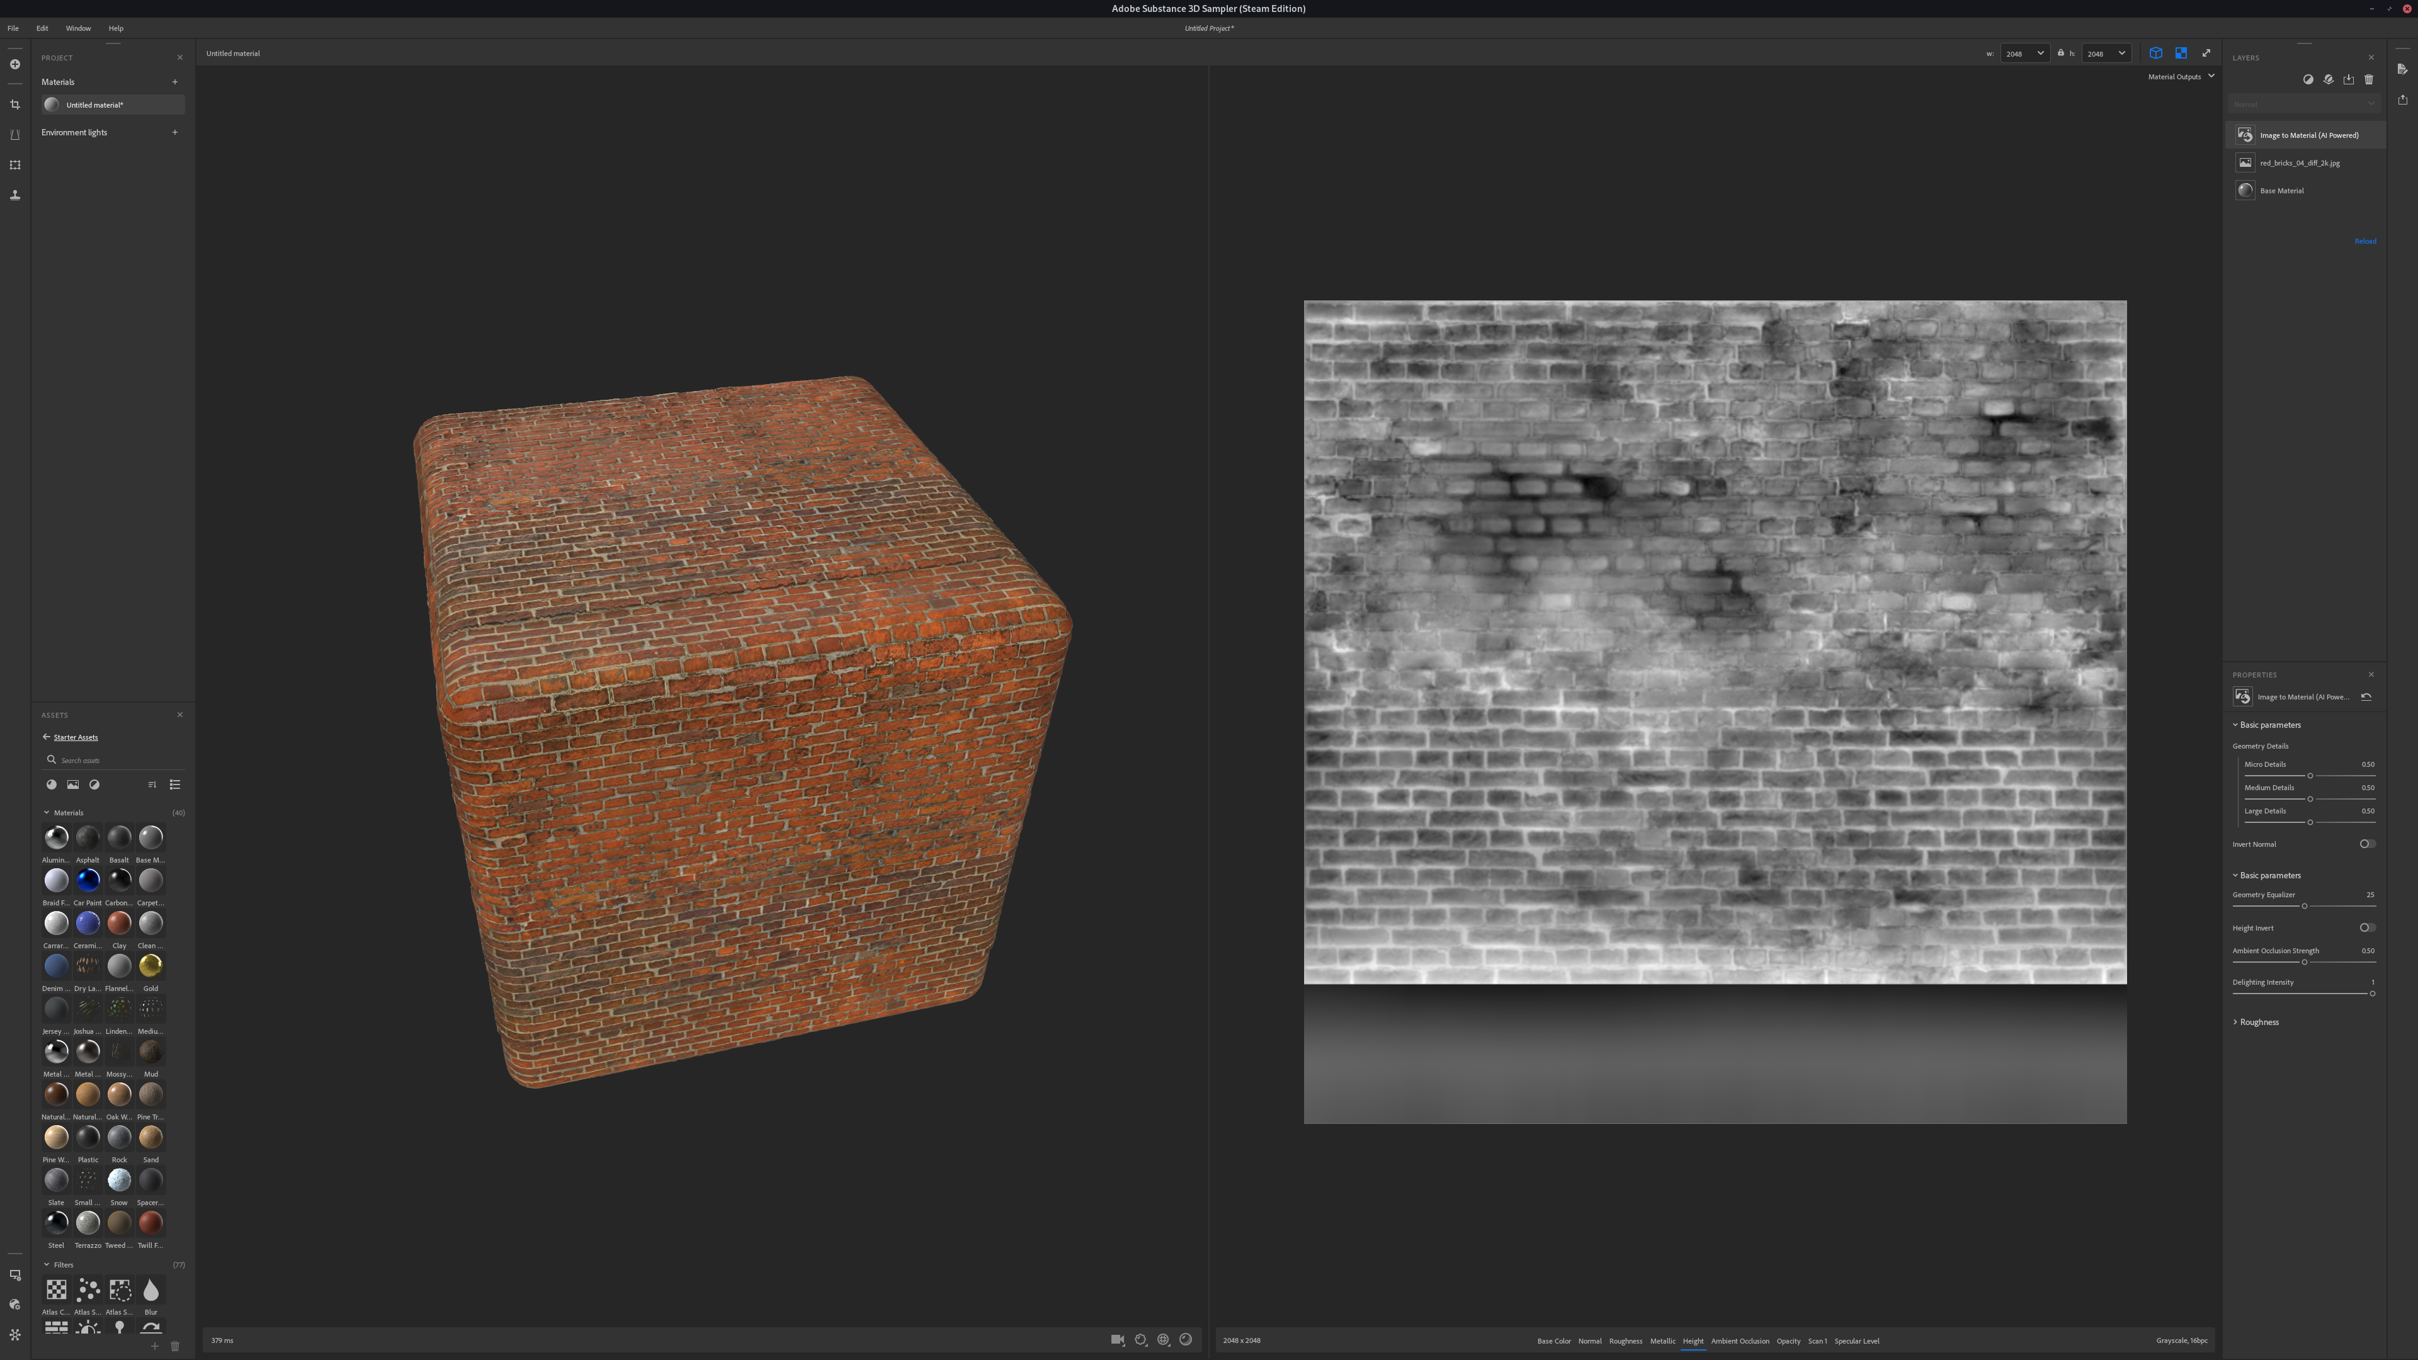Select the Clone Stamp tool

click(x=15, y=195)
